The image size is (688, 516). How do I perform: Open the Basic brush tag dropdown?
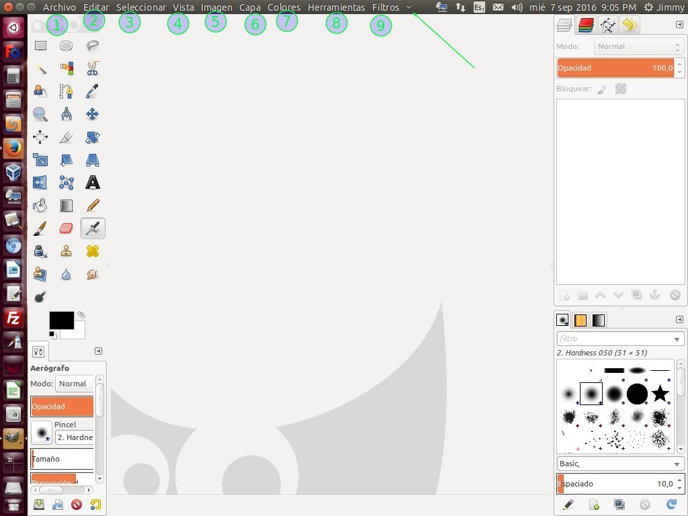click(619, 463)
